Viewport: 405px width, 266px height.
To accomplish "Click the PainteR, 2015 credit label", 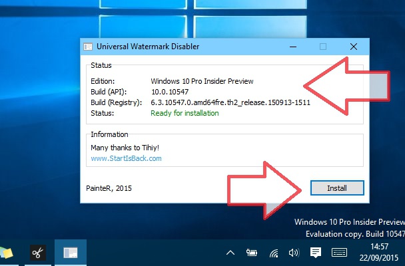I will 109,188.
